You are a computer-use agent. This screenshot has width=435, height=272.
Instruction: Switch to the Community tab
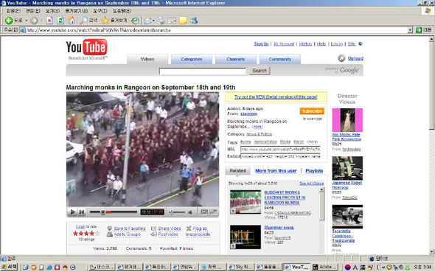279,59
